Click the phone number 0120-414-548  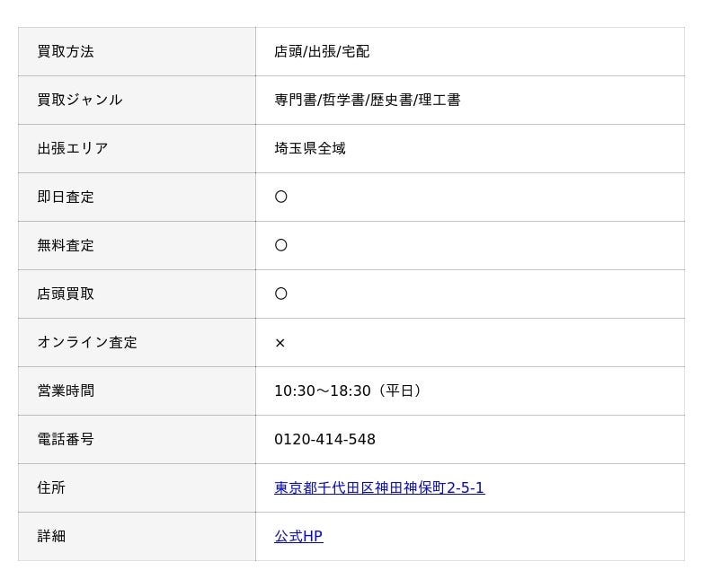(324, 440)
